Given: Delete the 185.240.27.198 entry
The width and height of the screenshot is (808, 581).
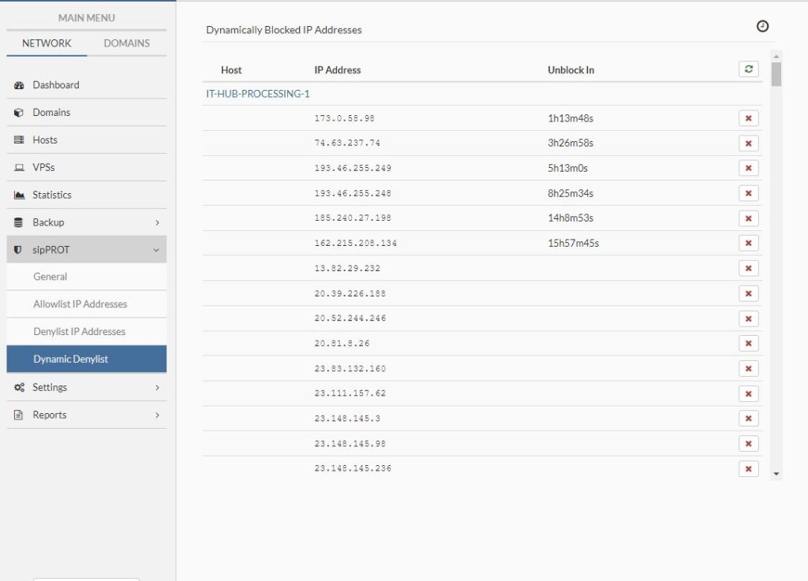Looking at the screenshot, I should click(x=748, y=218).
